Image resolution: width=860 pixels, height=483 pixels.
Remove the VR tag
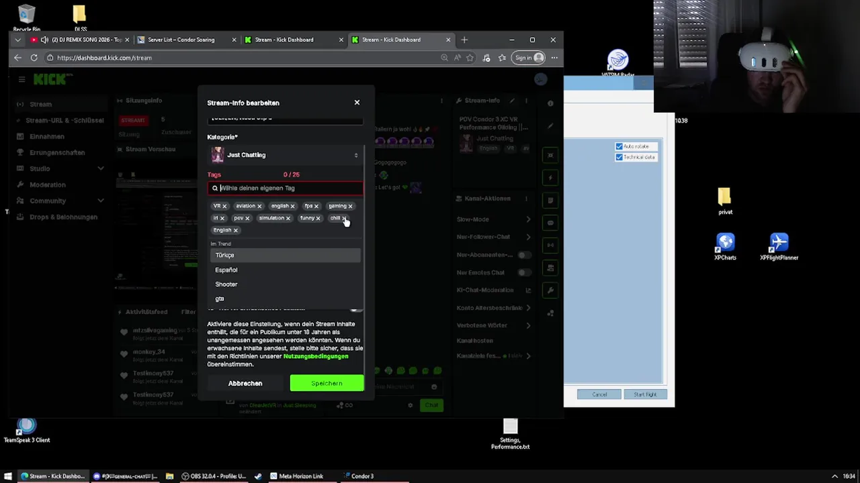point(224,206)
